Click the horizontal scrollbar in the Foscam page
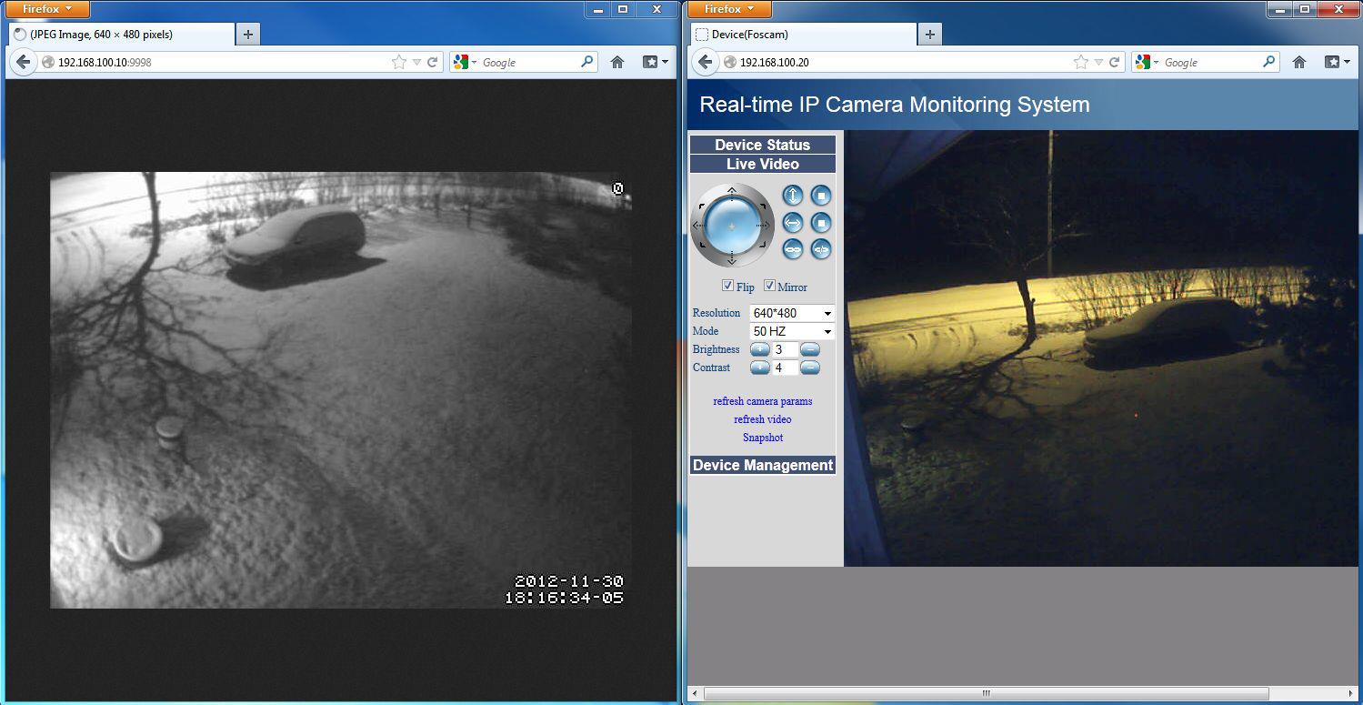This screenshot has height=705, width=1363. (986, 694)
